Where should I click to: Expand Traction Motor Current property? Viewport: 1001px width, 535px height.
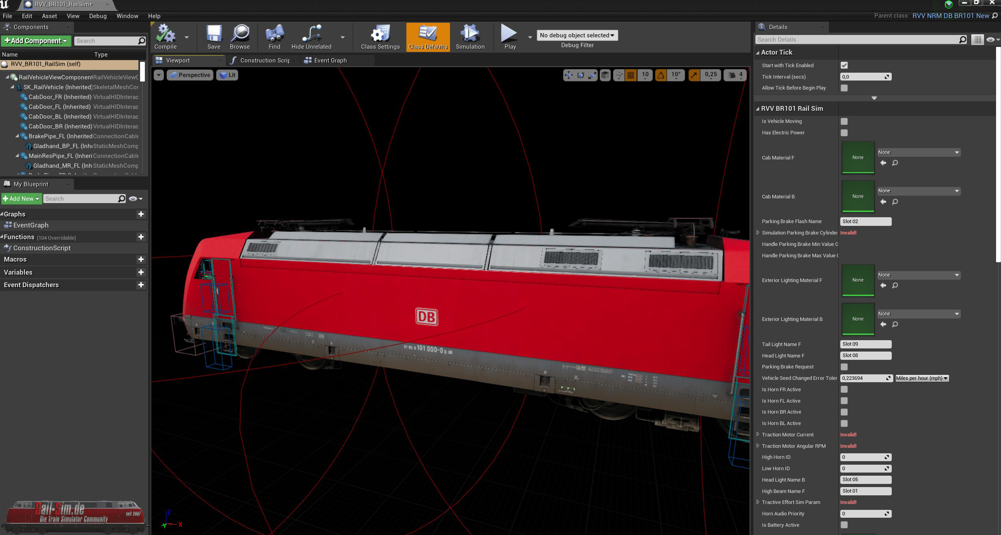click(x=758, y=434)
